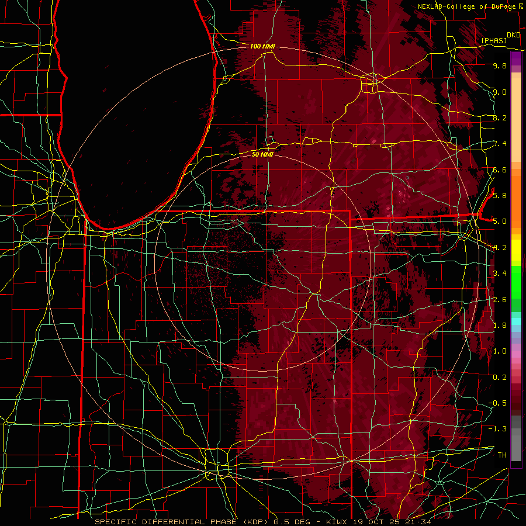Click the TH threshold label on the scale

[502, 455]
